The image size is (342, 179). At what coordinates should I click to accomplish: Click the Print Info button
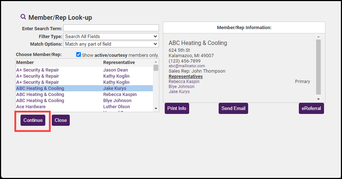coord(177,108)
